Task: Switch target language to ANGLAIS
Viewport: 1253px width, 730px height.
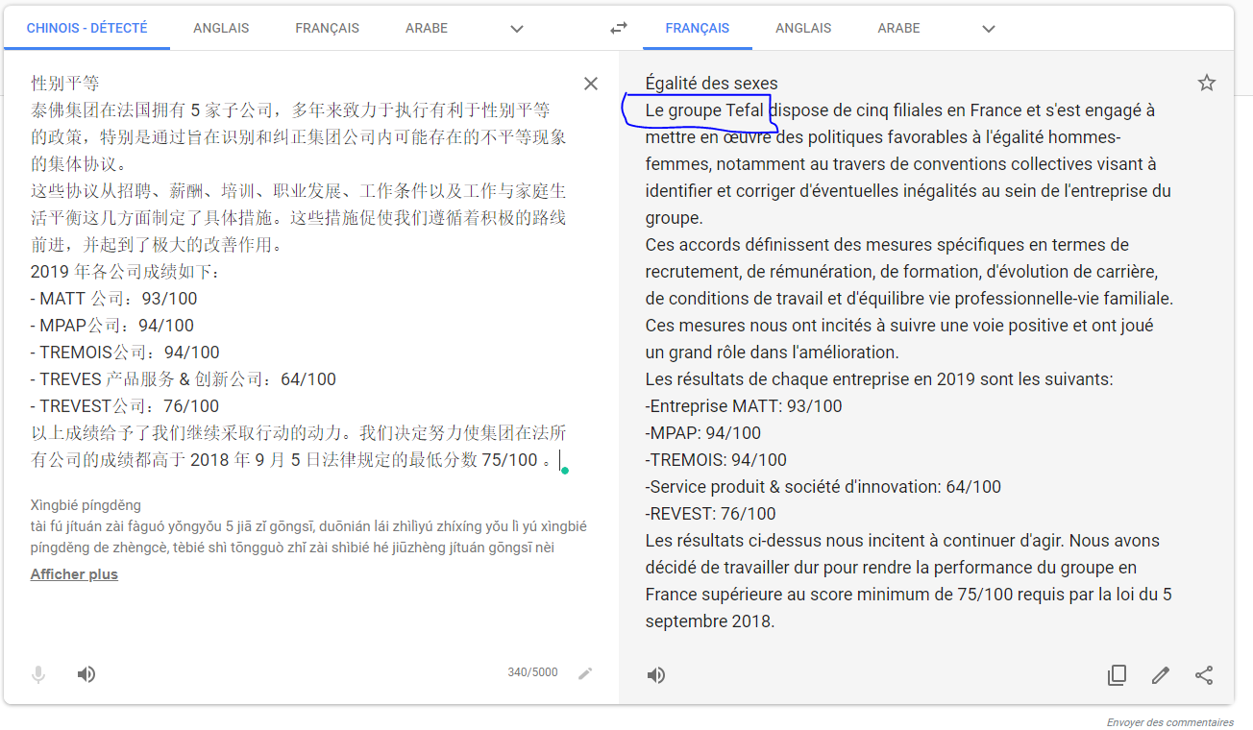Action: tap(803, 28)
